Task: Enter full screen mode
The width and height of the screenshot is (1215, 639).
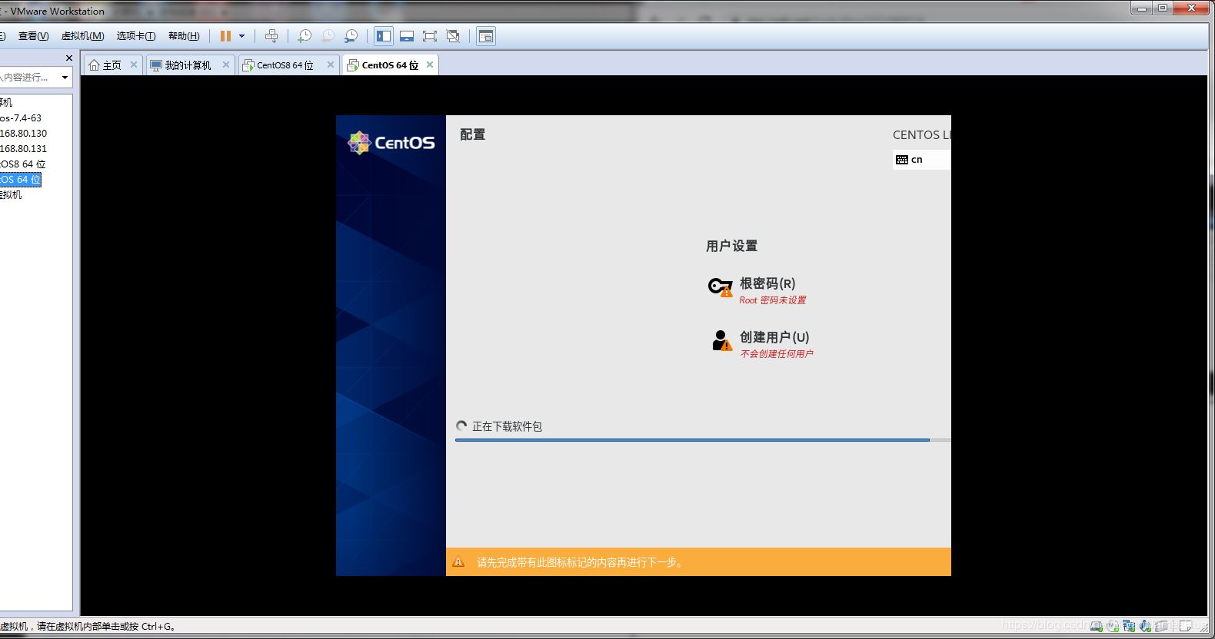Action: click(x=430, y=36)
